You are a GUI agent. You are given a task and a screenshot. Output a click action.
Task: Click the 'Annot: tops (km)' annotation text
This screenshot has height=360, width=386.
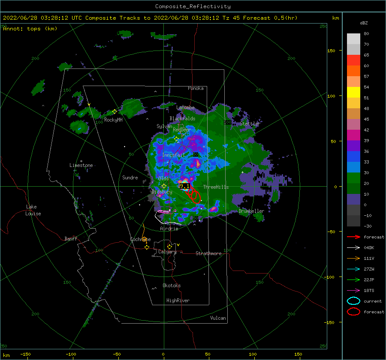point(30,29)
